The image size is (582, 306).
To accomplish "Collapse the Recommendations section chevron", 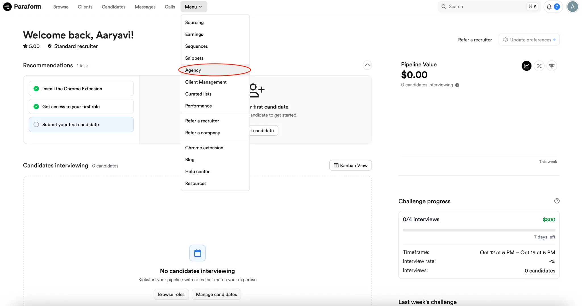I will click(x=367, y=65).
